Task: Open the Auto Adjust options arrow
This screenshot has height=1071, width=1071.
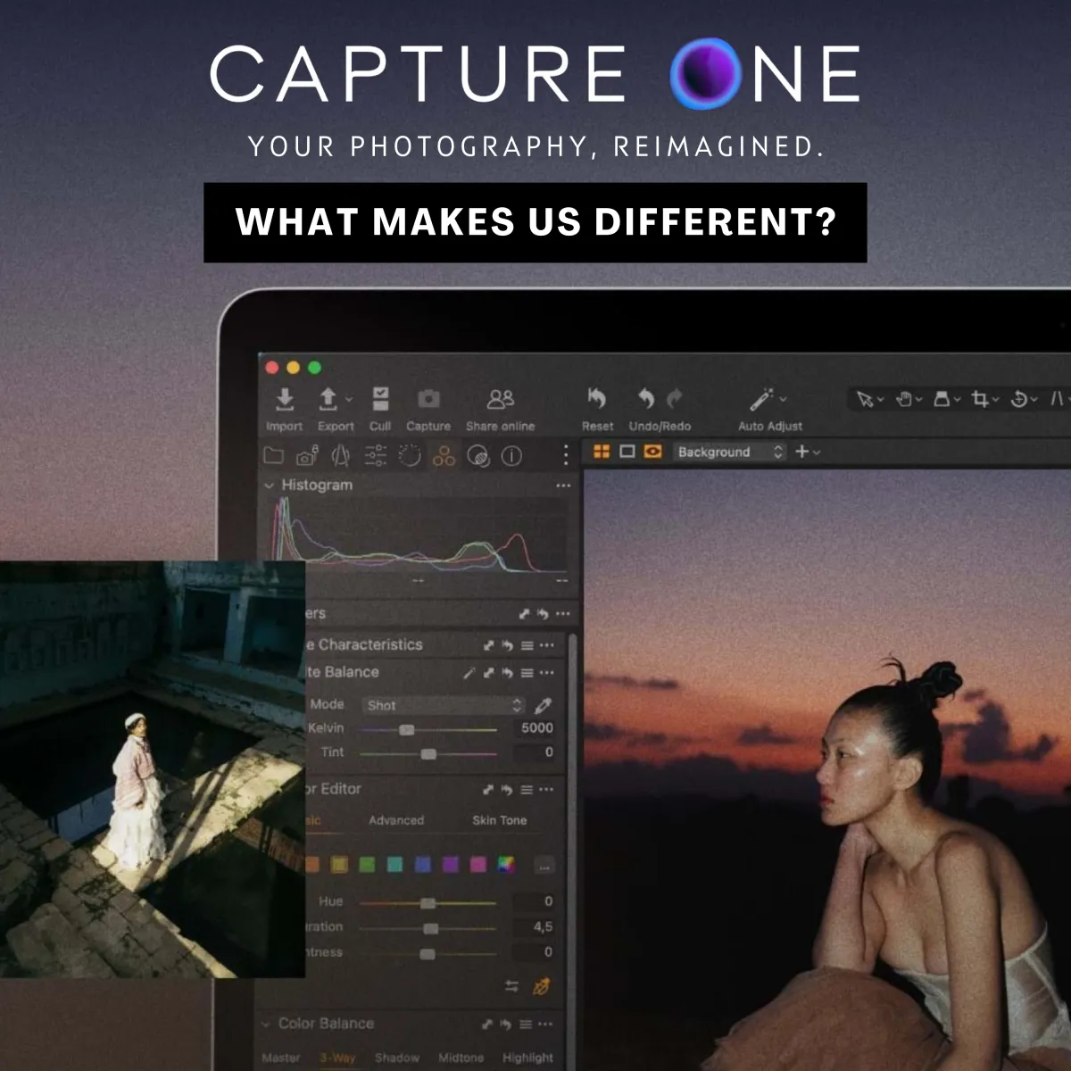Action: 783,399
